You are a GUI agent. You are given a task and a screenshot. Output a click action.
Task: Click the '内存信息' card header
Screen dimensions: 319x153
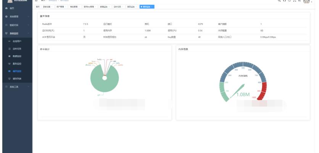pyautogui.click(x=183, y=49)
